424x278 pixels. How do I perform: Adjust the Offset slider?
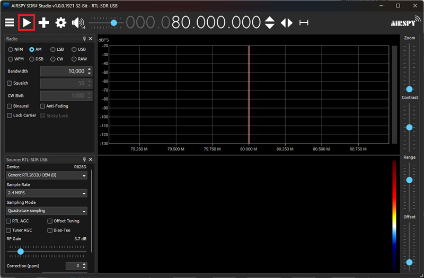[409, 262]
